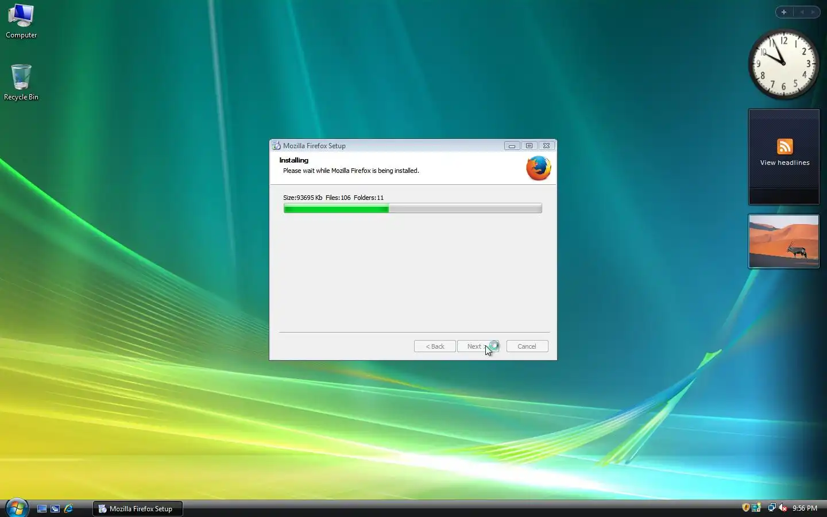Screen dimensions: 827x517
Task: Click the sidebar previous page arrow
Action: [802, 12]
